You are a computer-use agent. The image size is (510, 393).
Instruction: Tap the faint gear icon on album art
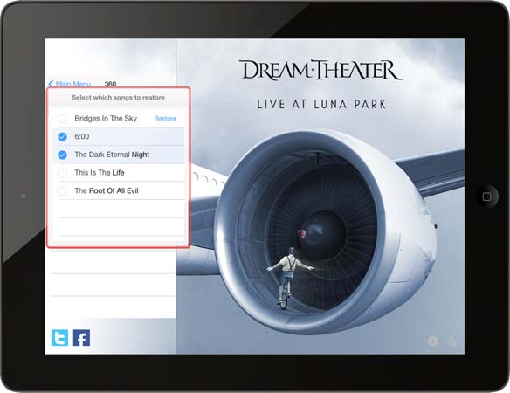451,341
